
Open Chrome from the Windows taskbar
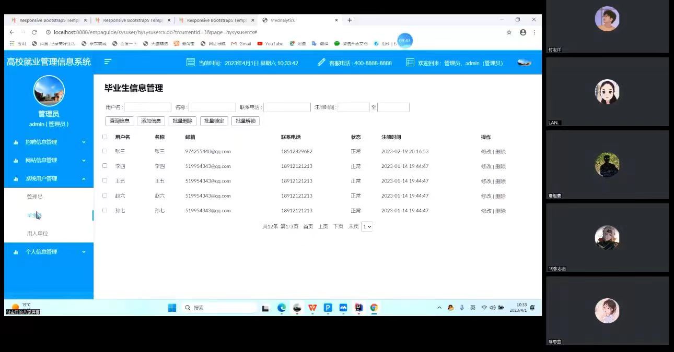[374, 308]
